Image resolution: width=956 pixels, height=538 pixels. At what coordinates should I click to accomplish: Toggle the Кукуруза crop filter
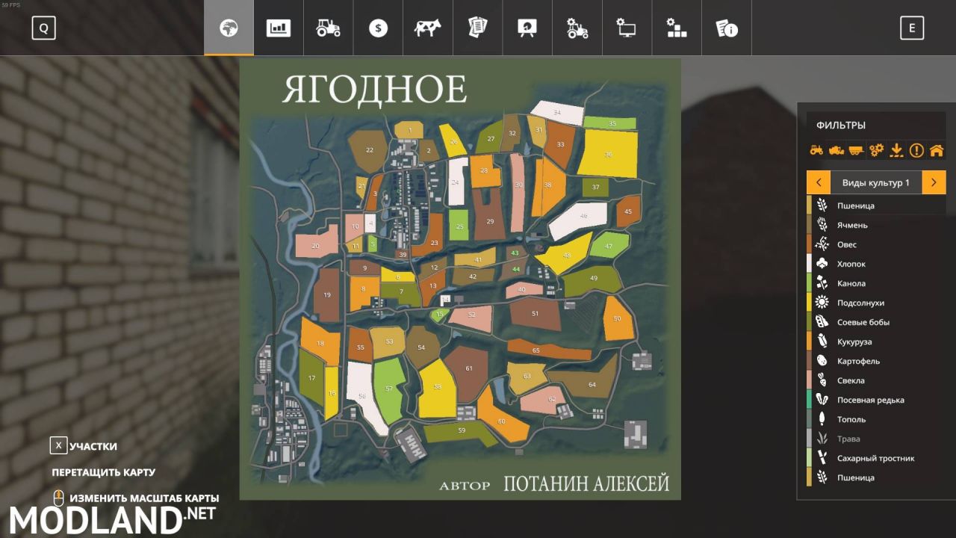(876, 341)
